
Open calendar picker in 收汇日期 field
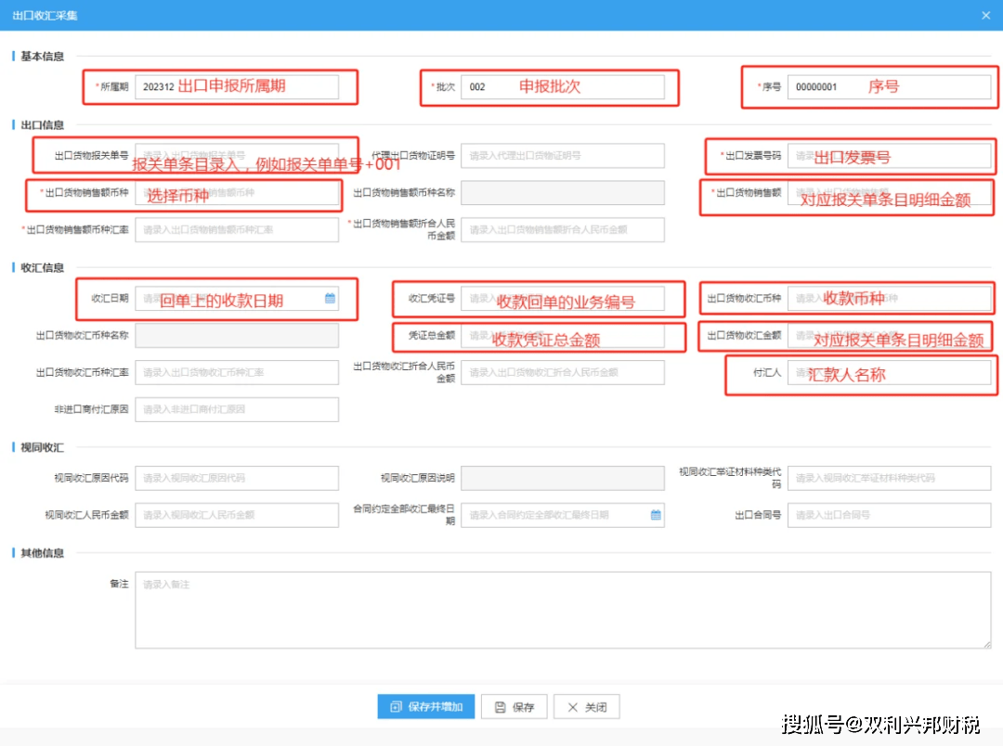330,299
